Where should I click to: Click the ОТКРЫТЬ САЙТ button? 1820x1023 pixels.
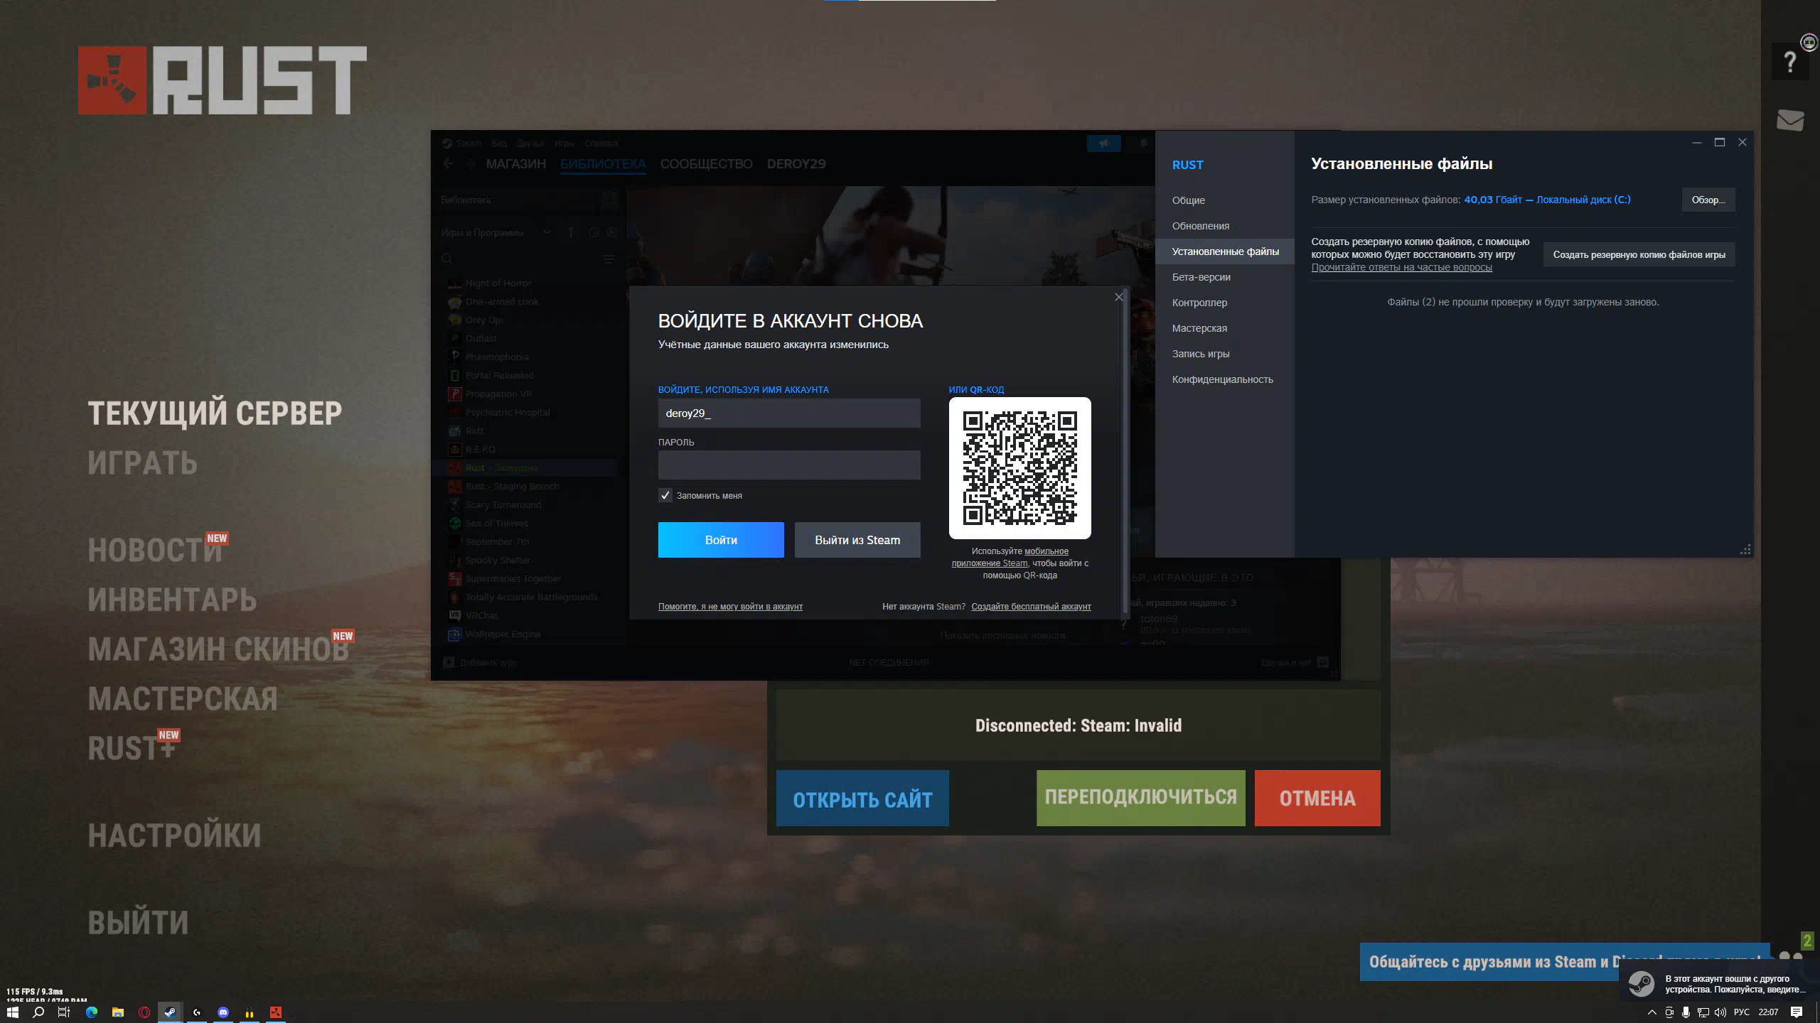[x=862, y=799]
